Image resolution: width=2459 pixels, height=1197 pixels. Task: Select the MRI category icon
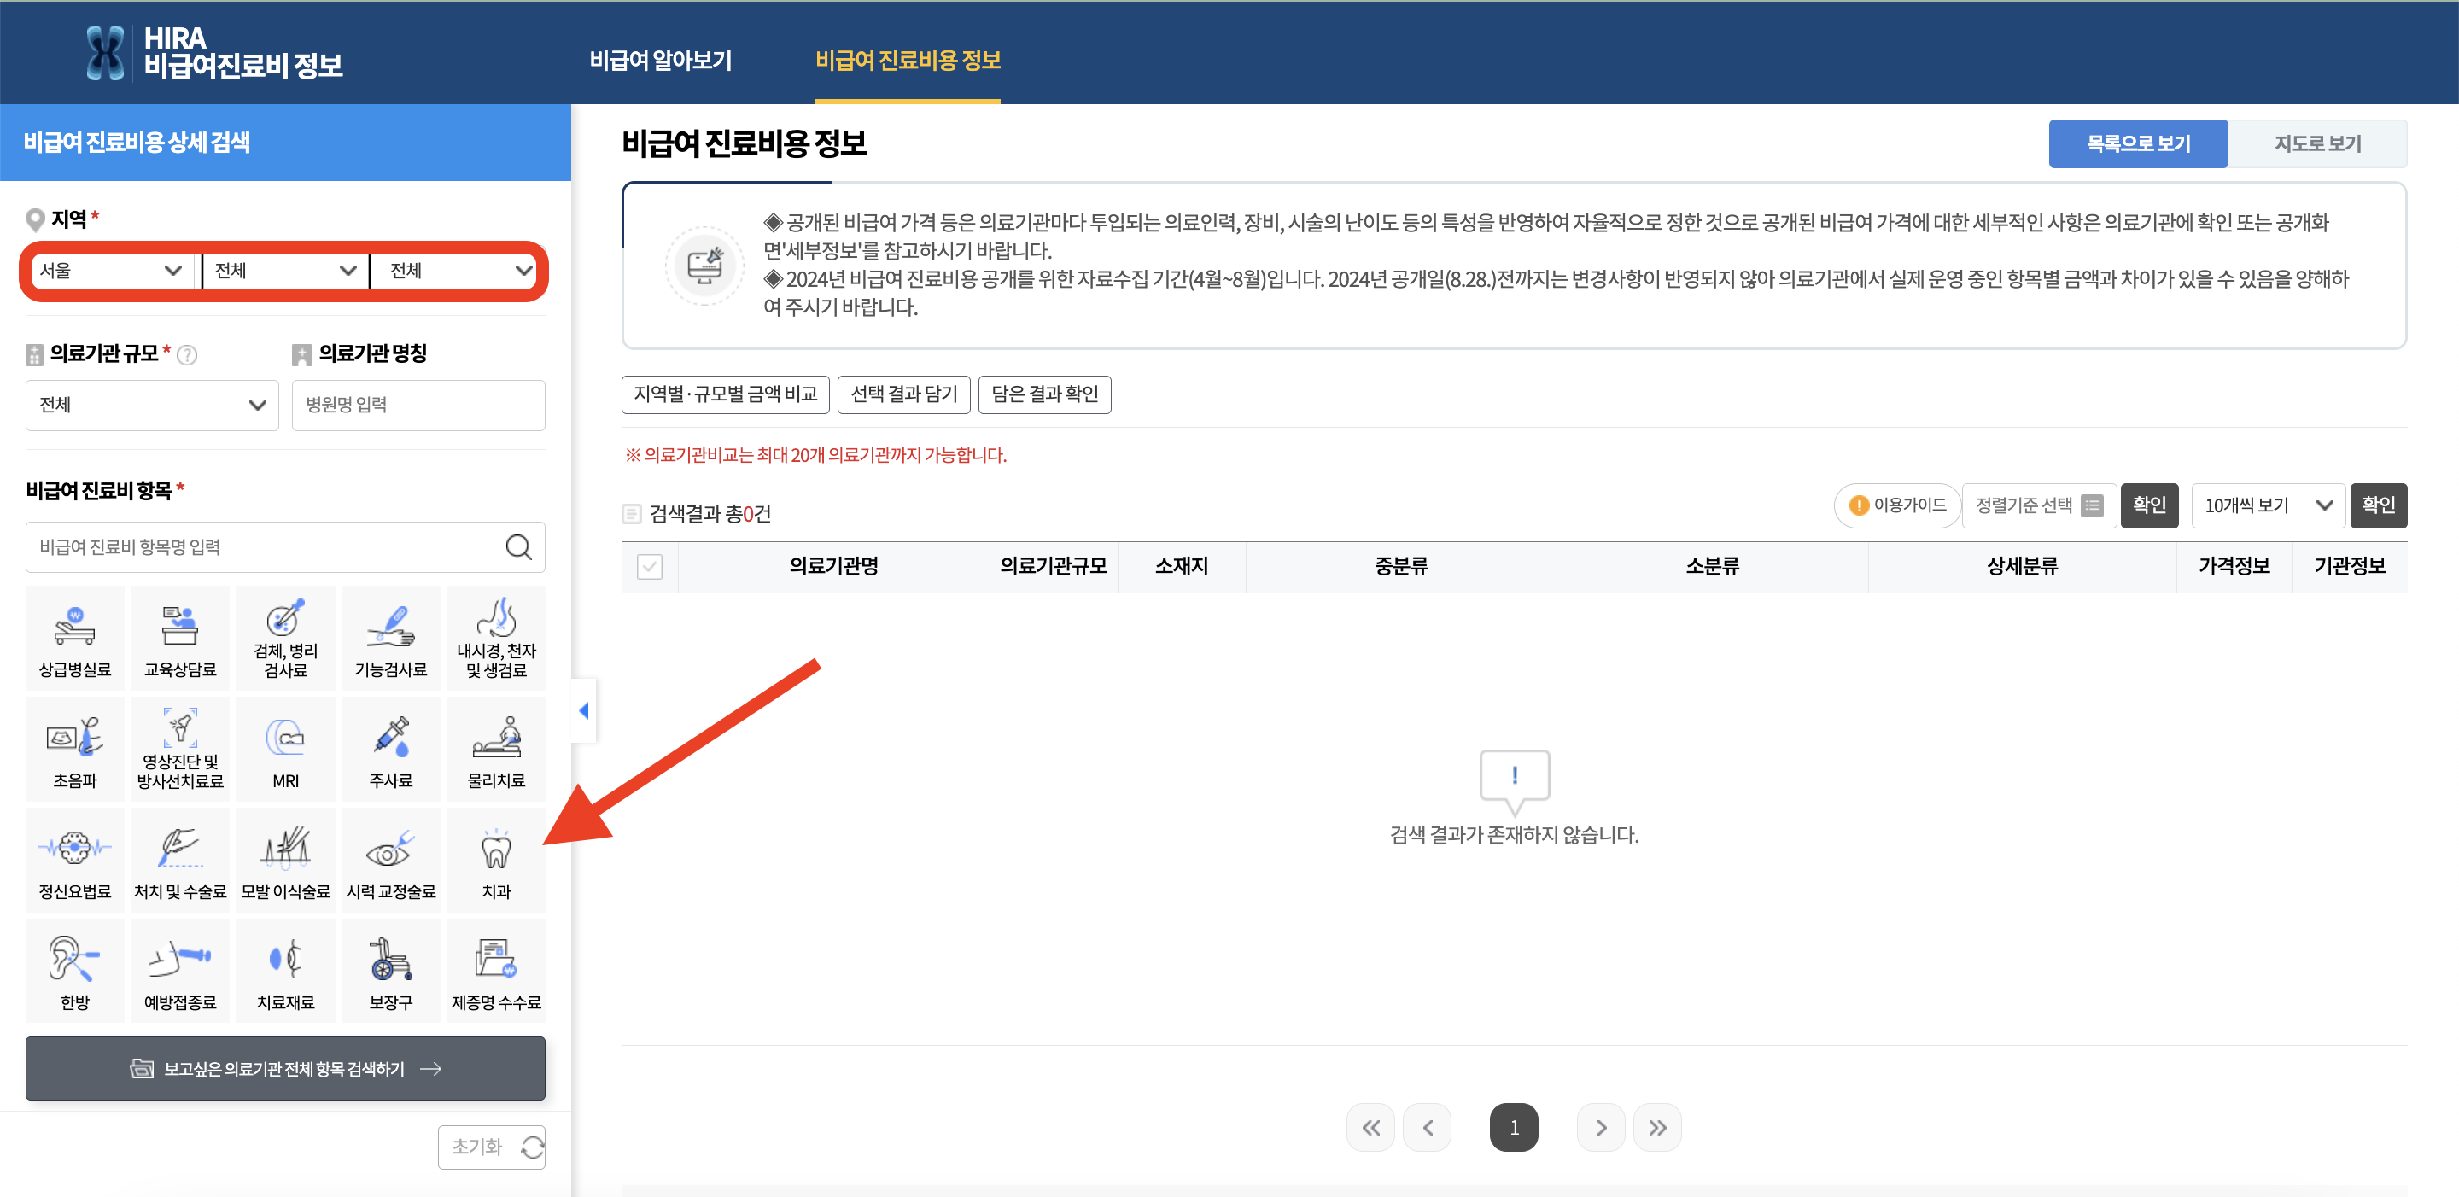point(285,749)
